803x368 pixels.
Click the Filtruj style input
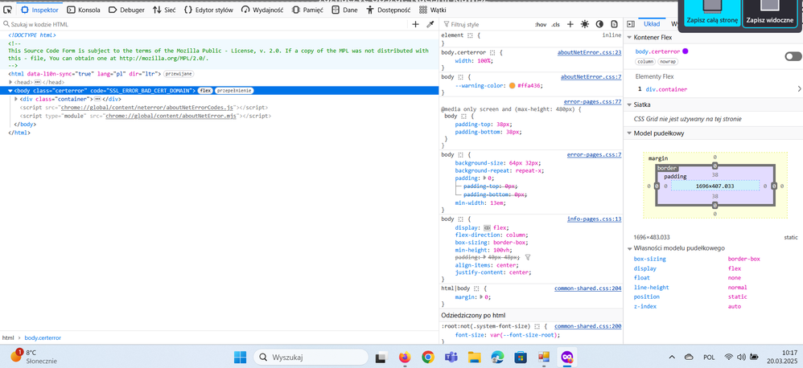(x=487, y=24)
